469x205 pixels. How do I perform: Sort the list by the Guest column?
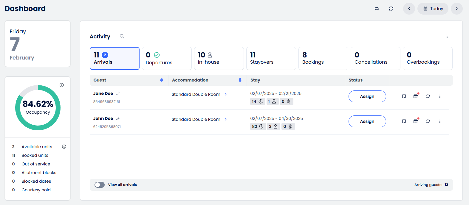tap(162, 80)
